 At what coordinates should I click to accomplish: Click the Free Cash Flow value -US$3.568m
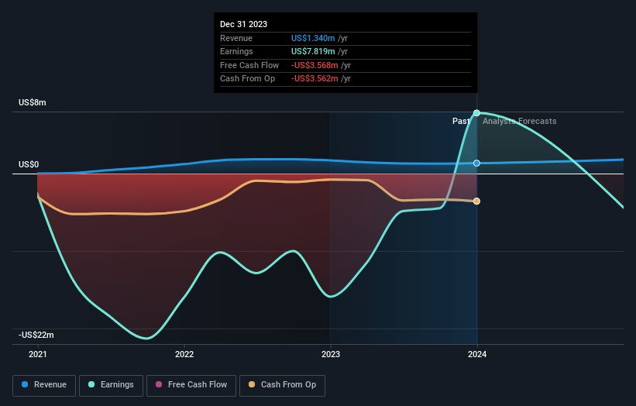315,65
